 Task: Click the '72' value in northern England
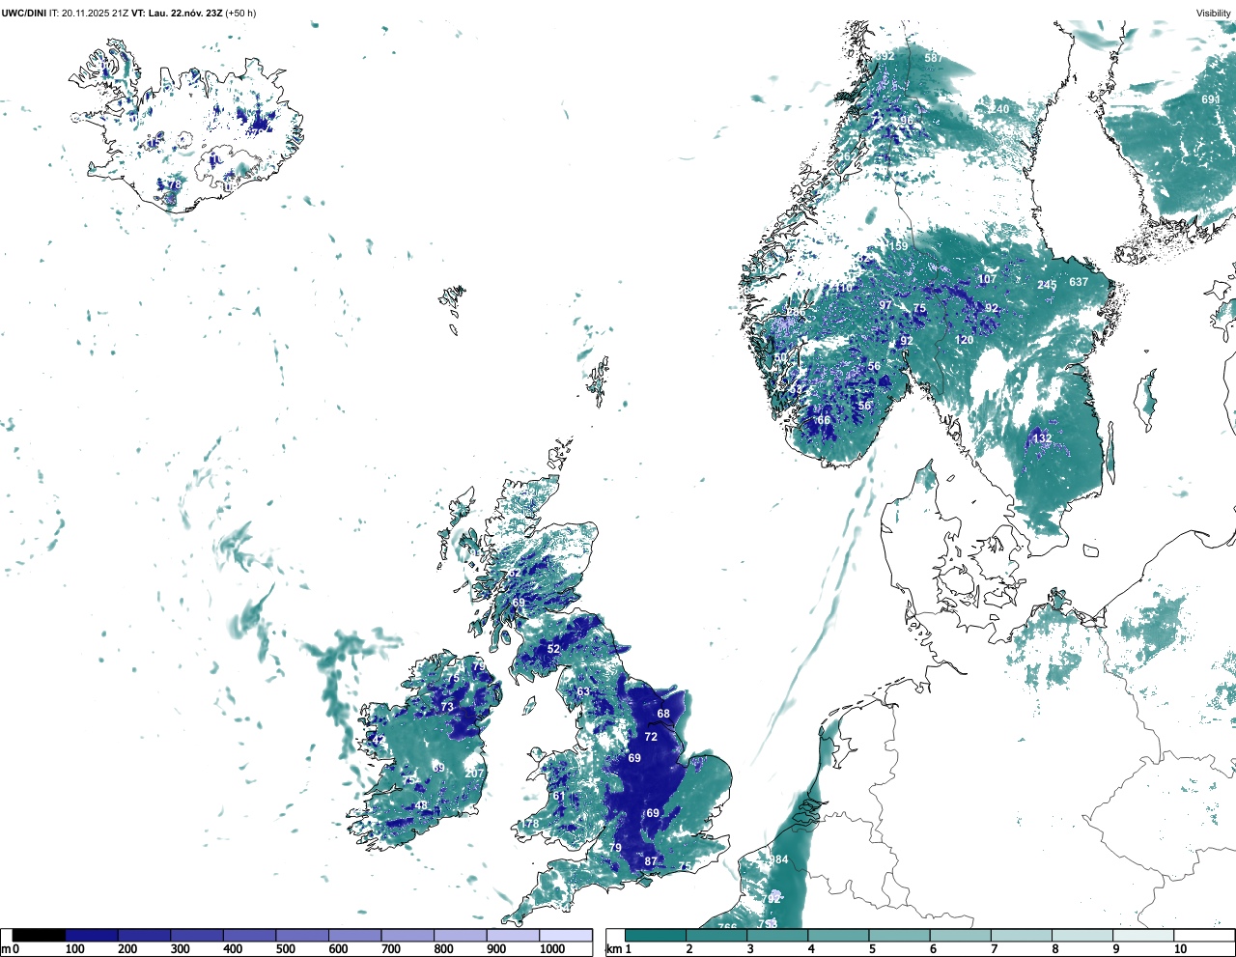coord(651,737)
